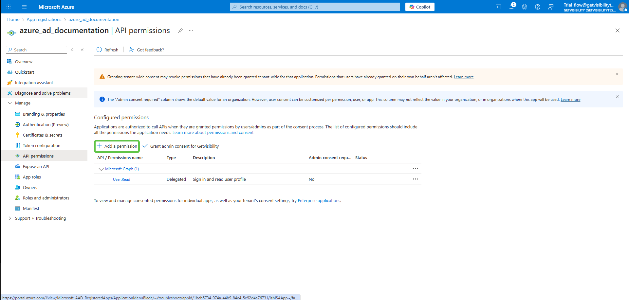Open Certificates & secrets page
The image size is (629, 300).
tap(43, 135)
